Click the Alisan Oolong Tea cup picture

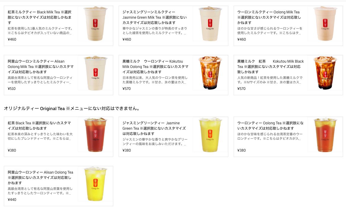coord(95,184)
